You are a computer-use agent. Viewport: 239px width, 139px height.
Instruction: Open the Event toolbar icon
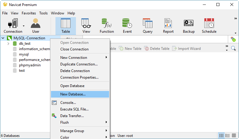click(x=127, y=26)
